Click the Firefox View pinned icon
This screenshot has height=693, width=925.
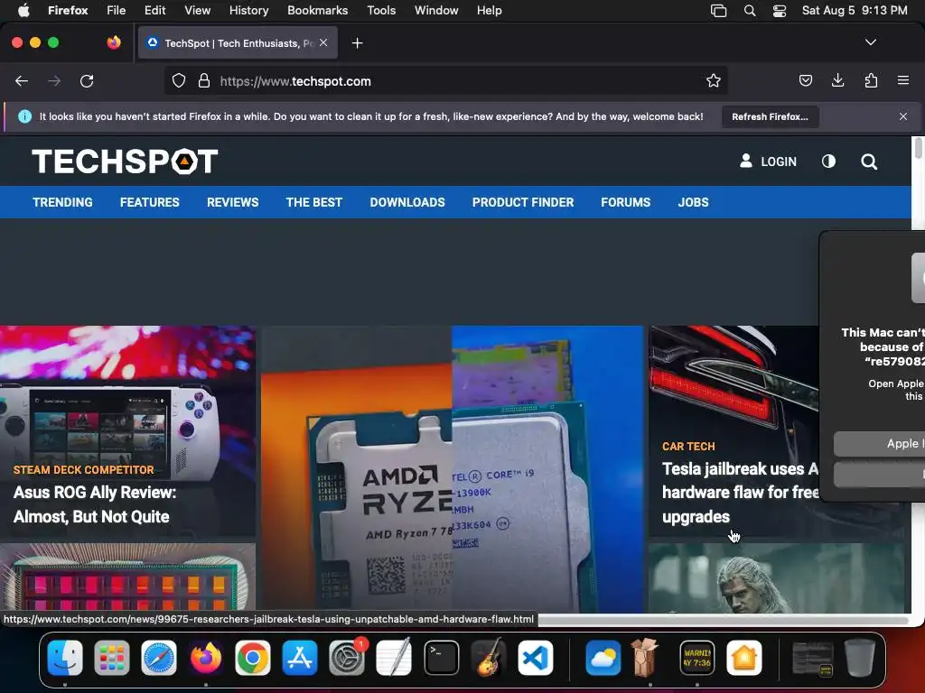point(114,42)
